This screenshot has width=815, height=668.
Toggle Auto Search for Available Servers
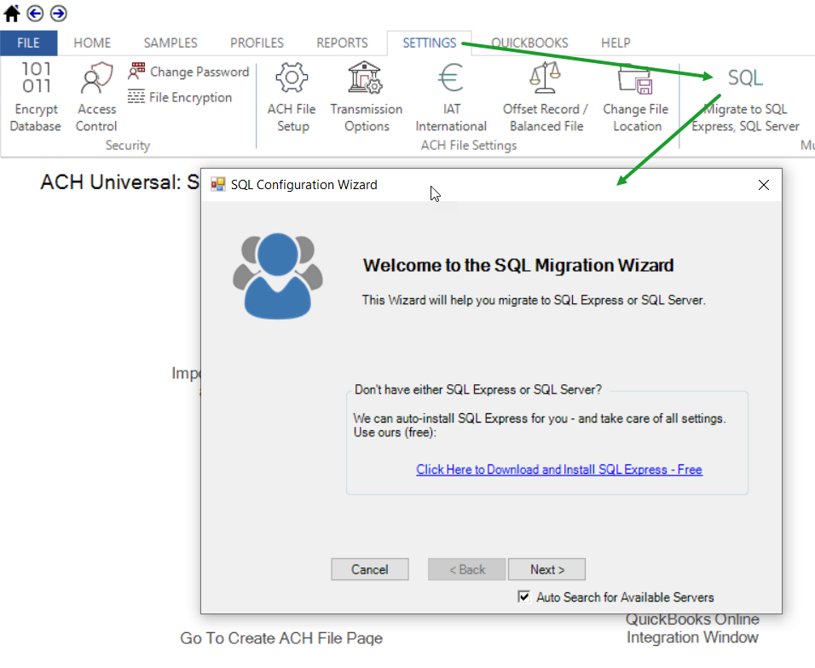[524, 597]
